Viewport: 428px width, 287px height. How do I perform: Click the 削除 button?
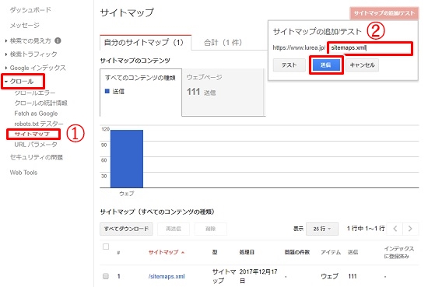point(210,229)
